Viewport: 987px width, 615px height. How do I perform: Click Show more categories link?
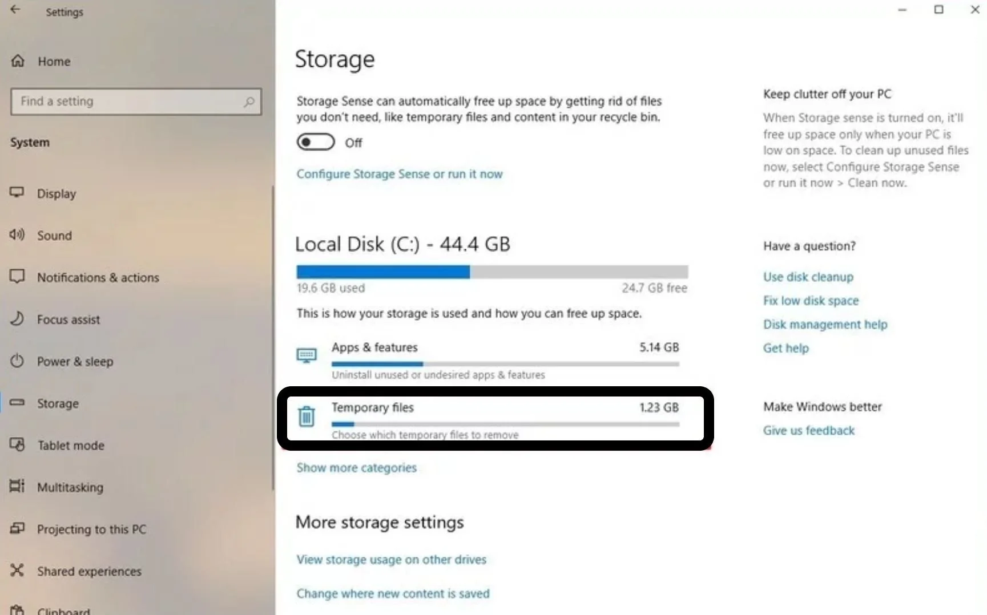click(x=357, y=468)
